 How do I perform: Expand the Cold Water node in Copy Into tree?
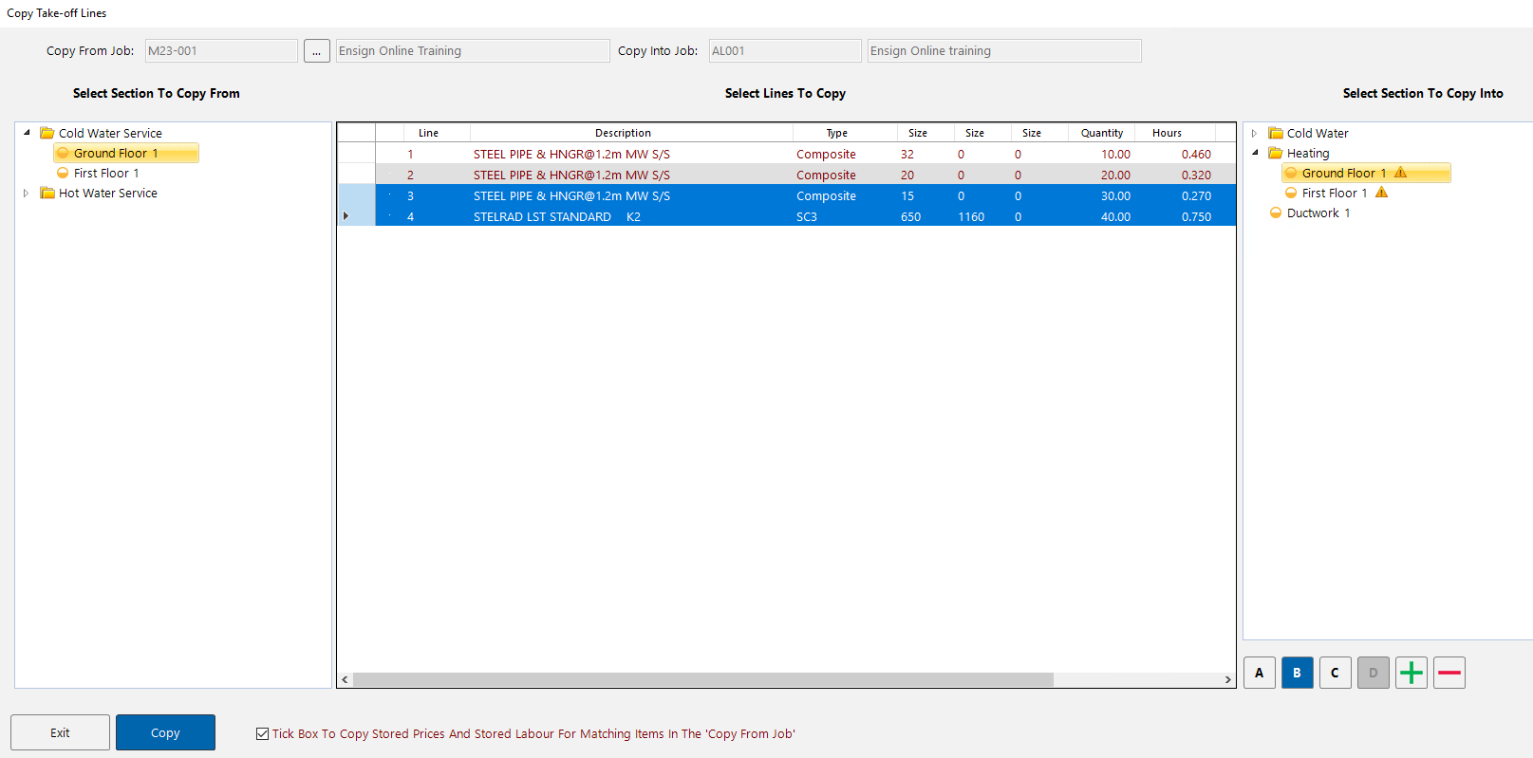click(1255, 133)
